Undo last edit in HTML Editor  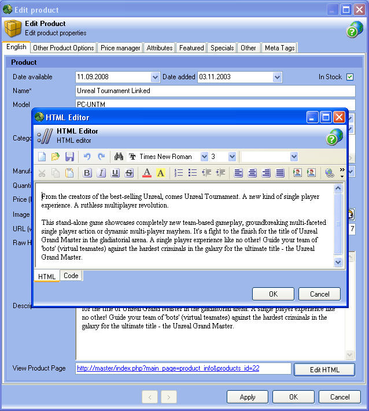[x=87, y=157]
